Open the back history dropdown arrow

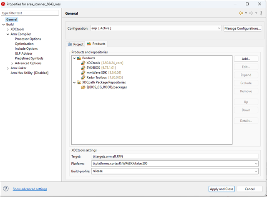coord(246,13)
